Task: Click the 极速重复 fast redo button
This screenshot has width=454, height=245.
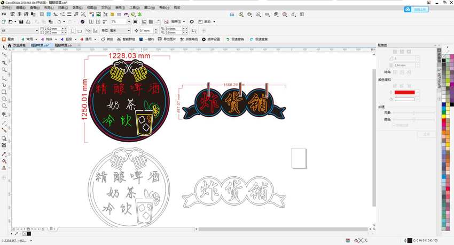Action: [x=259, y=39]
